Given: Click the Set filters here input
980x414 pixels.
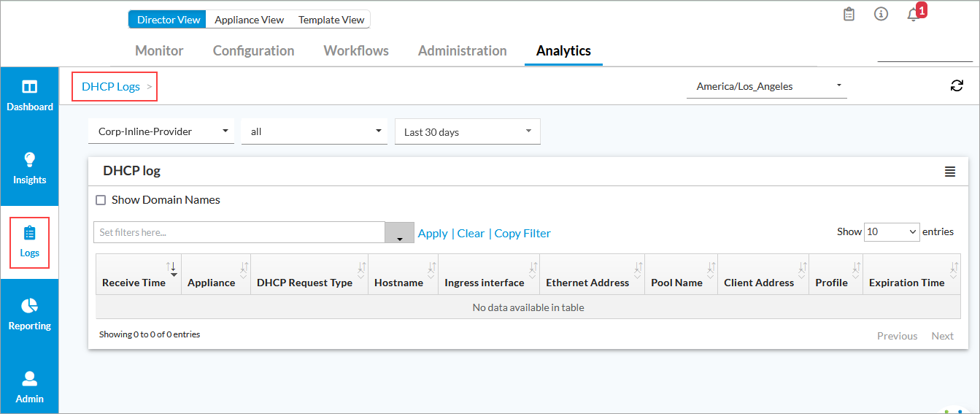Looking at the screenshot, I should point(239,232).
